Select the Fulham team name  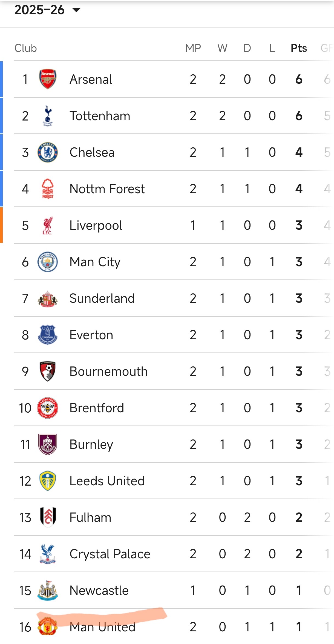tap(90, 517)
